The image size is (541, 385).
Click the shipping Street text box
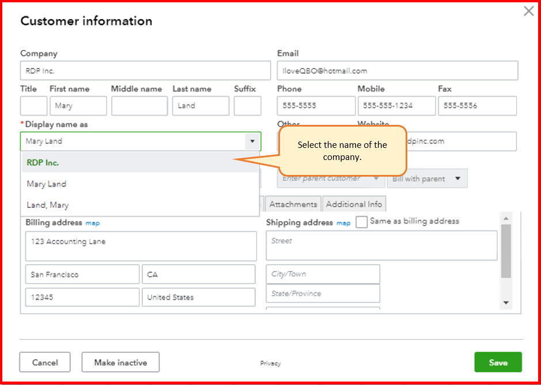pyautogui.click(x=381, y=246)
